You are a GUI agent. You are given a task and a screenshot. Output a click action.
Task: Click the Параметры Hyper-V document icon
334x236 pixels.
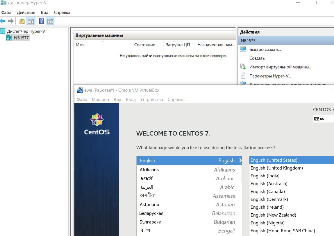[x=243, y=76]
